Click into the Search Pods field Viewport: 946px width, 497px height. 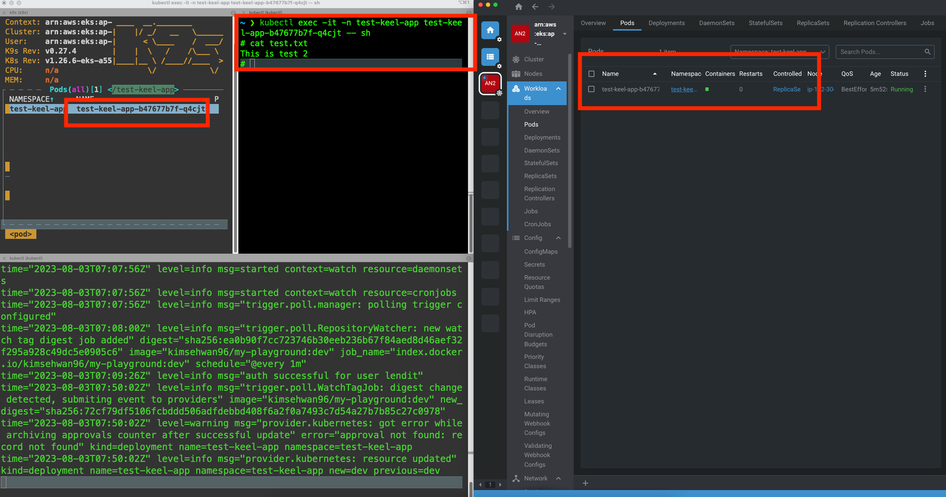[x=879, y=52]
